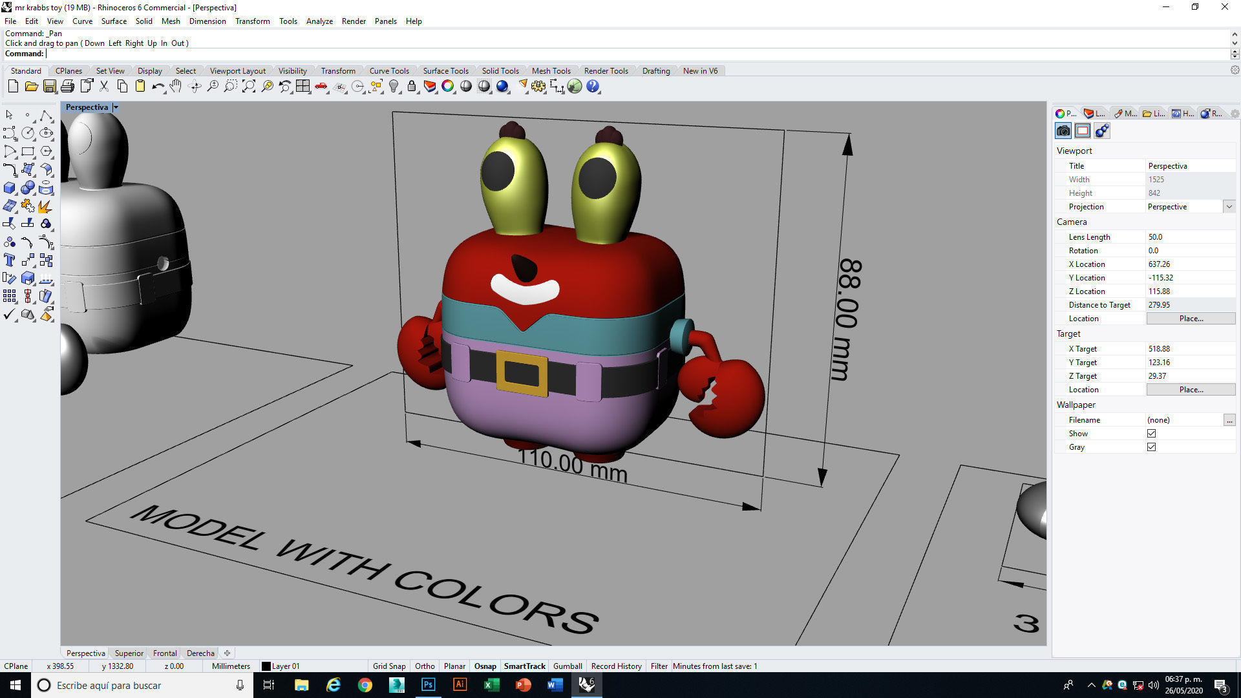
Task: Select the Box solid tool in sidebar
Action: click(9, 187)
